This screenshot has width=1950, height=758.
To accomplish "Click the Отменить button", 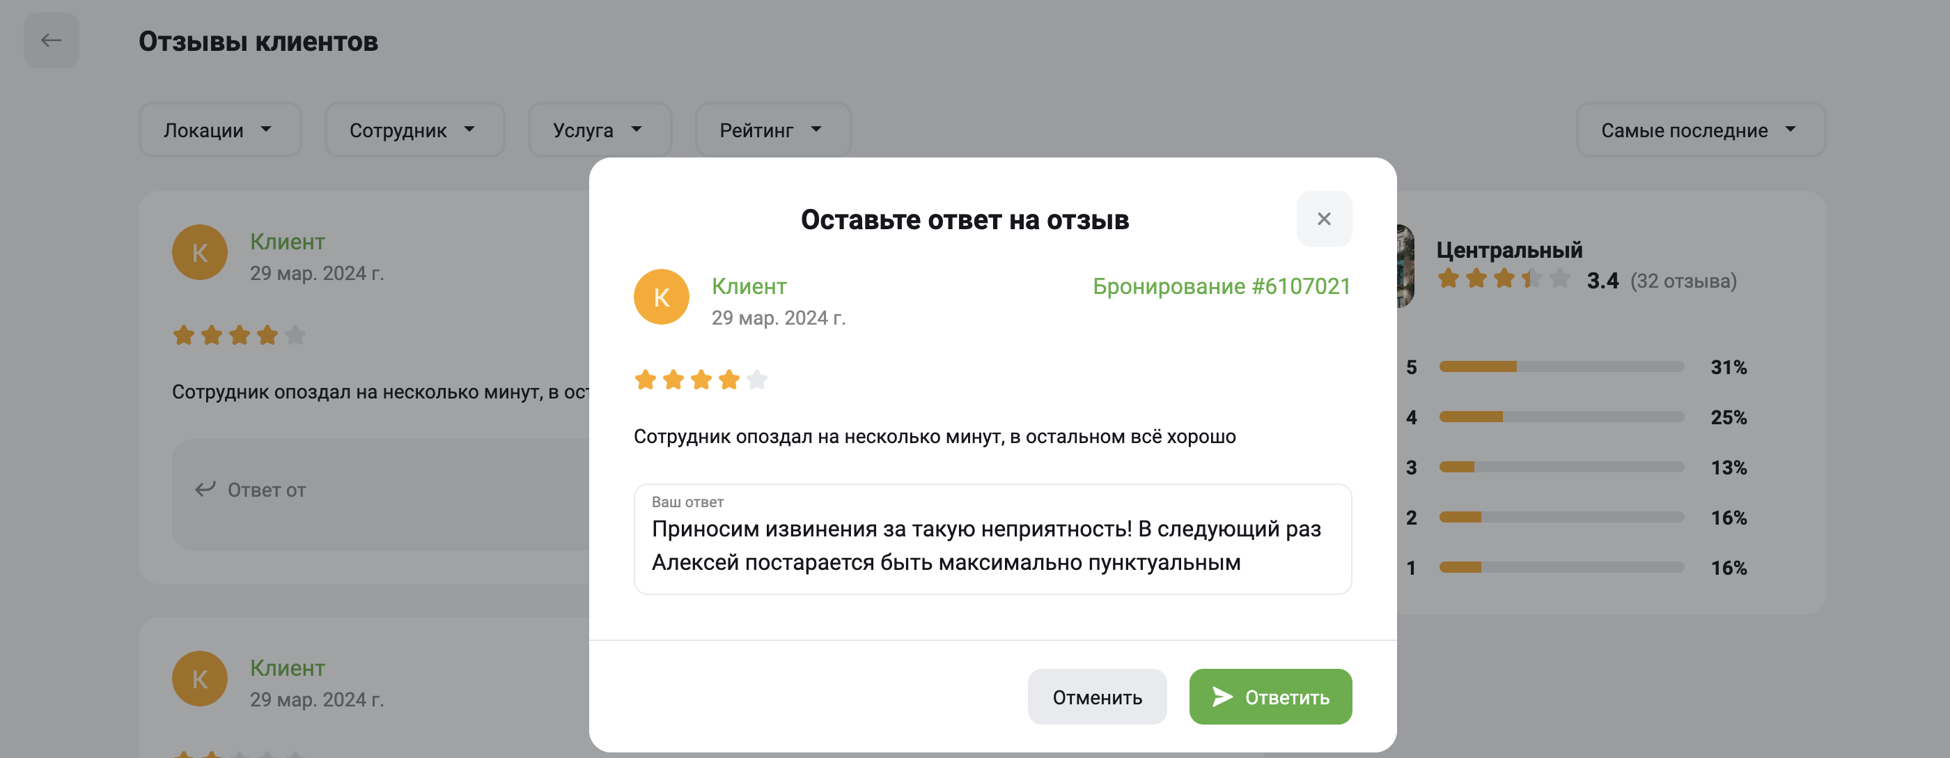I will [1097, 697].
